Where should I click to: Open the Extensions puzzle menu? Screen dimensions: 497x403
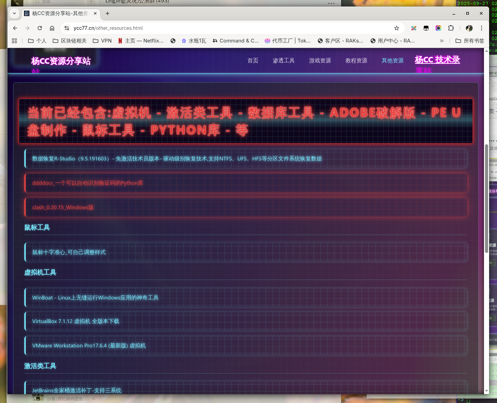coord(451,28)
